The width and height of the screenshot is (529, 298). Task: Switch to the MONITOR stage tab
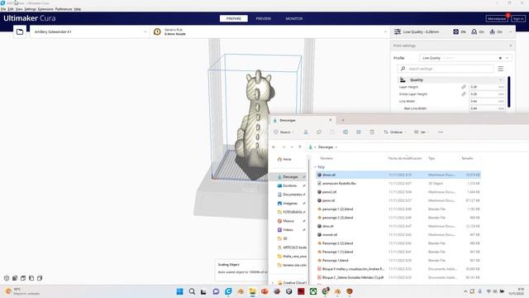tap(294, 18)
